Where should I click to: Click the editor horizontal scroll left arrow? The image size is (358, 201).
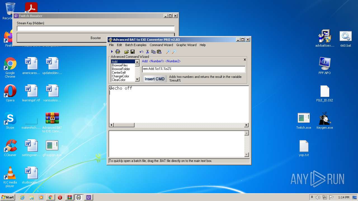[111, 125]
